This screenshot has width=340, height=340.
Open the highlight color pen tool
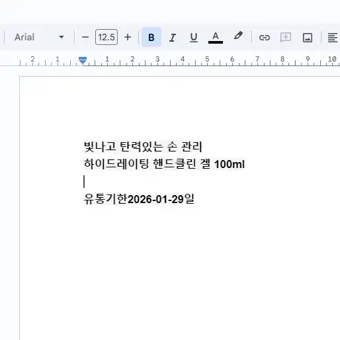click(x=238, y=36)
